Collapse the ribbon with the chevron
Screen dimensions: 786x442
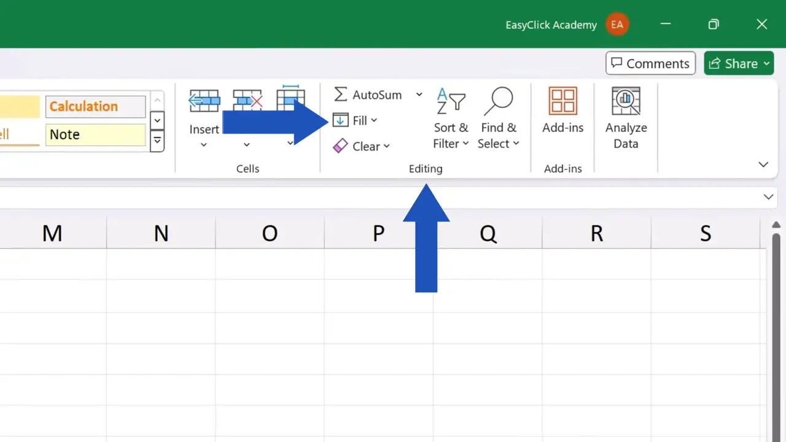[763, 165]
